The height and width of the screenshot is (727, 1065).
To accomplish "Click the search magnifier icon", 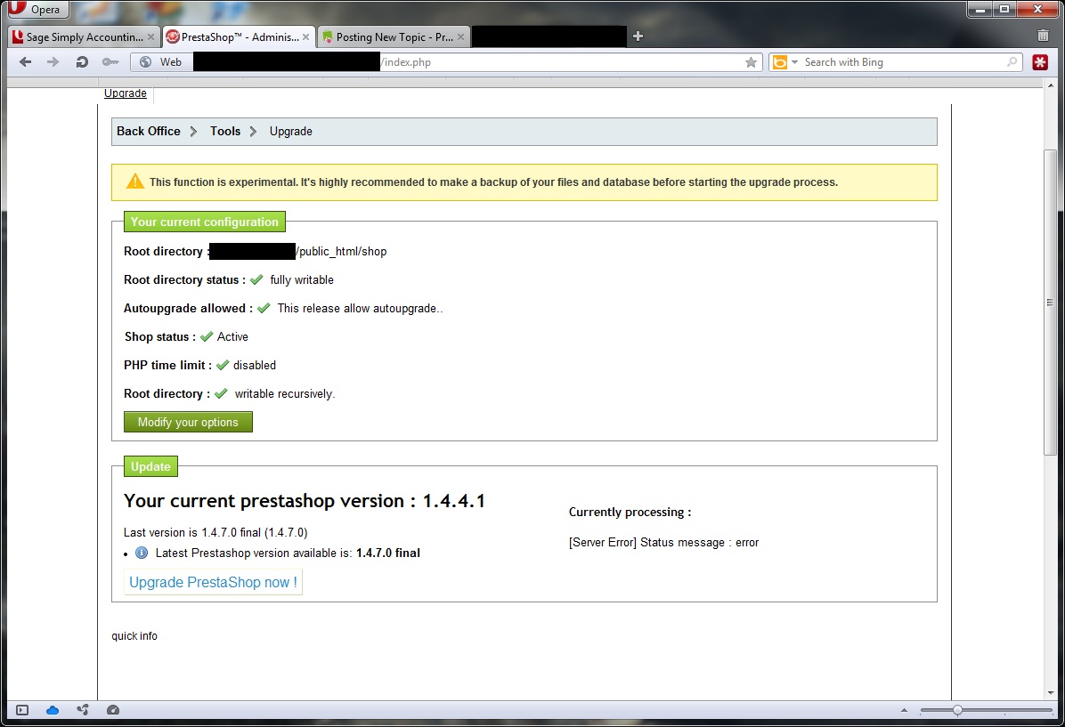I will point(1012,61).
